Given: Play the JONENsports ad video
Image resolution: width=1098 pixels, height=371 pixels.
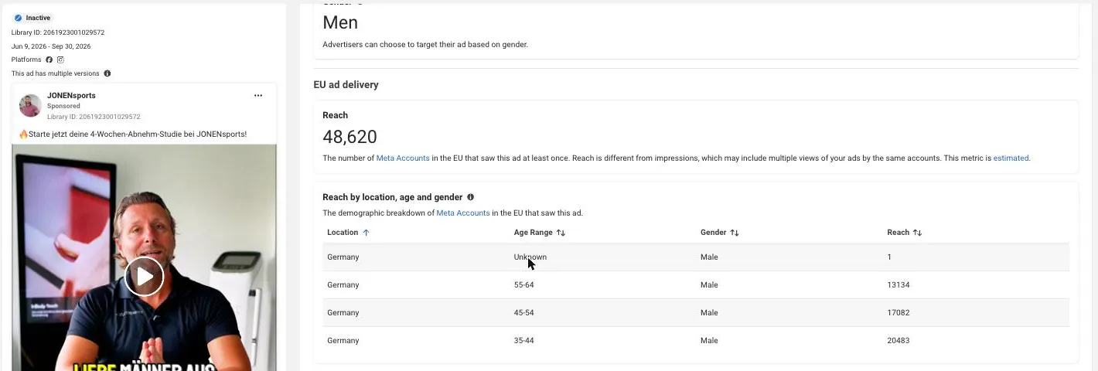Looking at the screenshot, I should [144, 276].
